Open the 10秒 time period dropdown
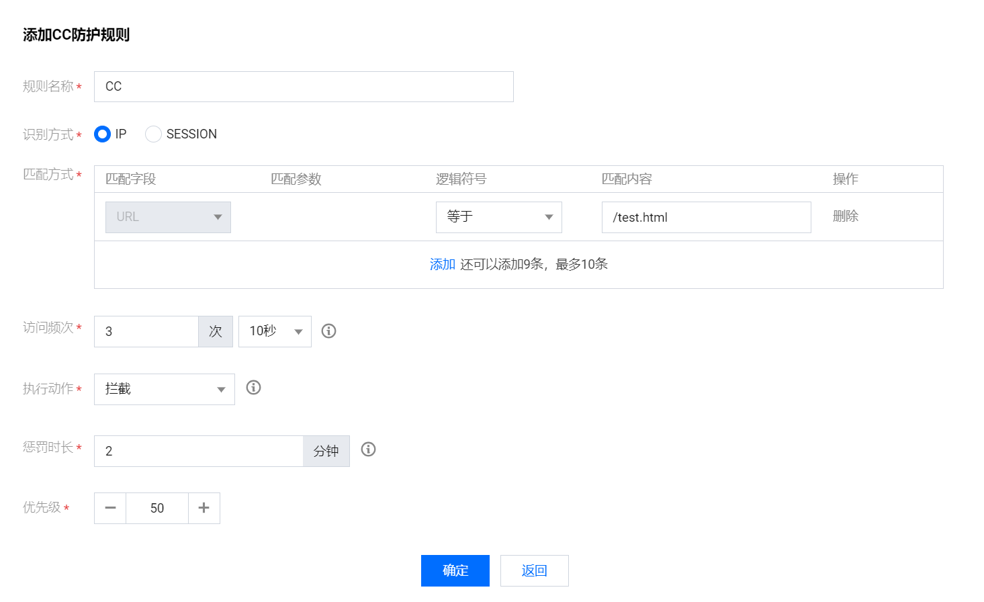984x602 pixels. point(275,331)
